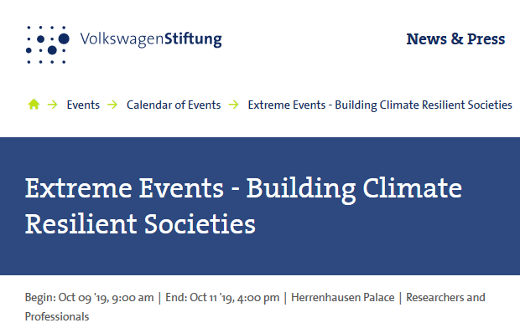The image size is (520, 328).
Task: Click the green home icon in breadcrumb
Action: (x=34, y=105)
